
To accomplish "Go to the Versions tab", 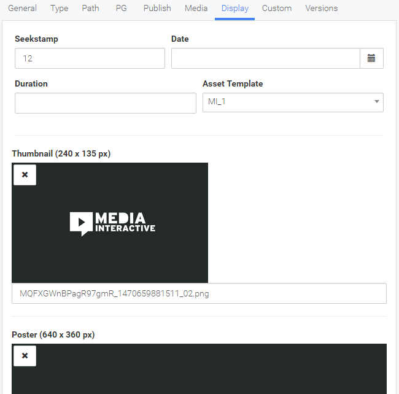I will 322,9.
